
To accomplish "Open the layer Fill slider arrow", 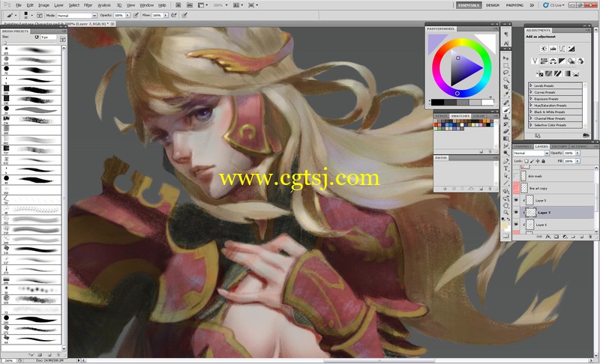I will click(577, 161).
